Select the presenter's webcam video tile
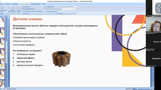Image resolution: width=161 pixels, height=90 pixels. pos(153,25)
